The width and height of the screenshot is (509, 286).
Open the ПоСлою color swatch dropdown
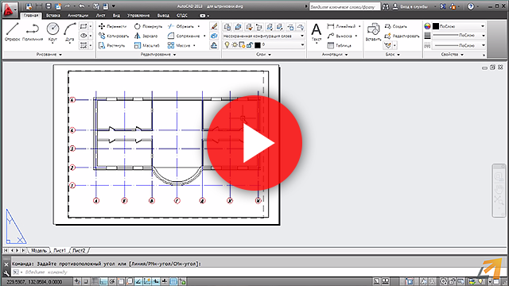459,26
